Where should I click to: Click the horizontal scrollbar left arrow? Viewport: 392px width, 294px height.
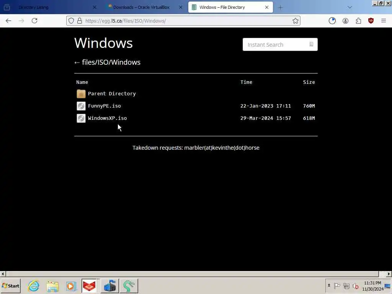[3, 274]
